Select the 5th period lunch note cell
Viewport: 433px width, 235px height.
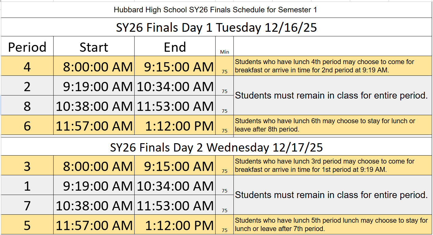tap(331, 225)
